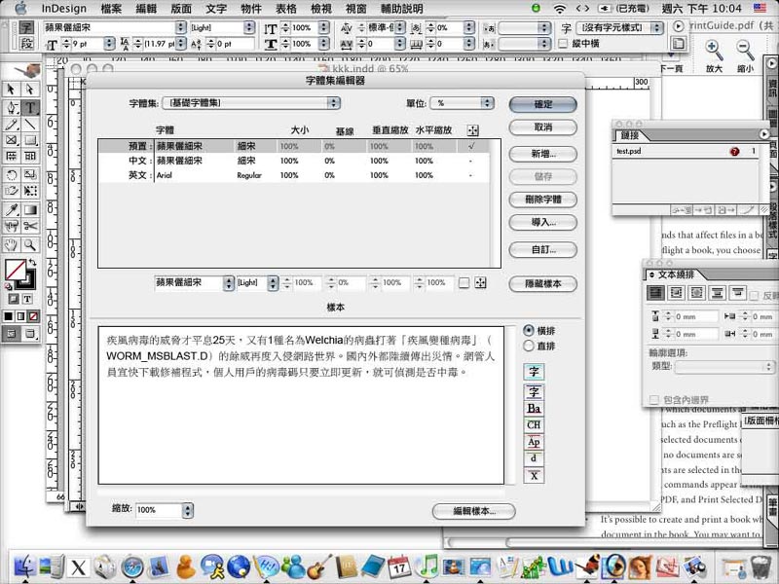This screenshot has width=779, height=584.
Task: Click the 'Ap' sample display icon
Action: [534, 442]
